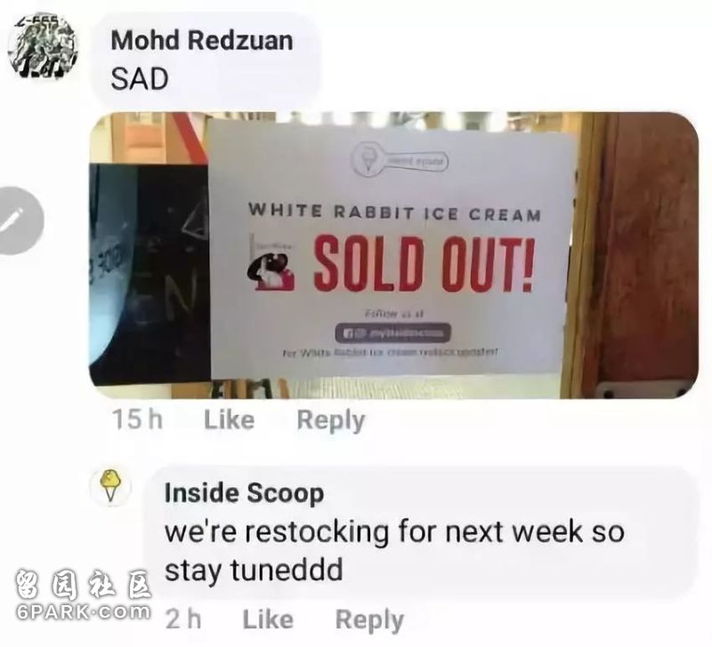Click the SAD comment text
This screenshot has height=647, width=712.
(x=140, y=79)
